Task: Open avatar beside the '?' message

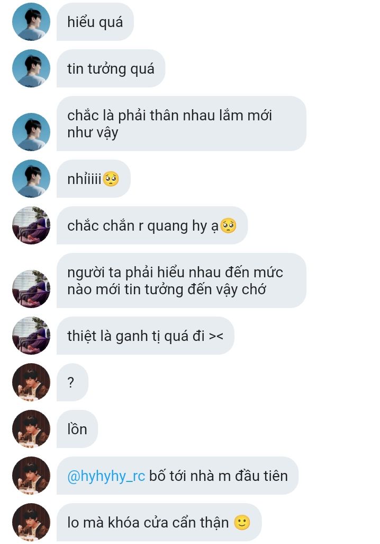Action: 31,382
